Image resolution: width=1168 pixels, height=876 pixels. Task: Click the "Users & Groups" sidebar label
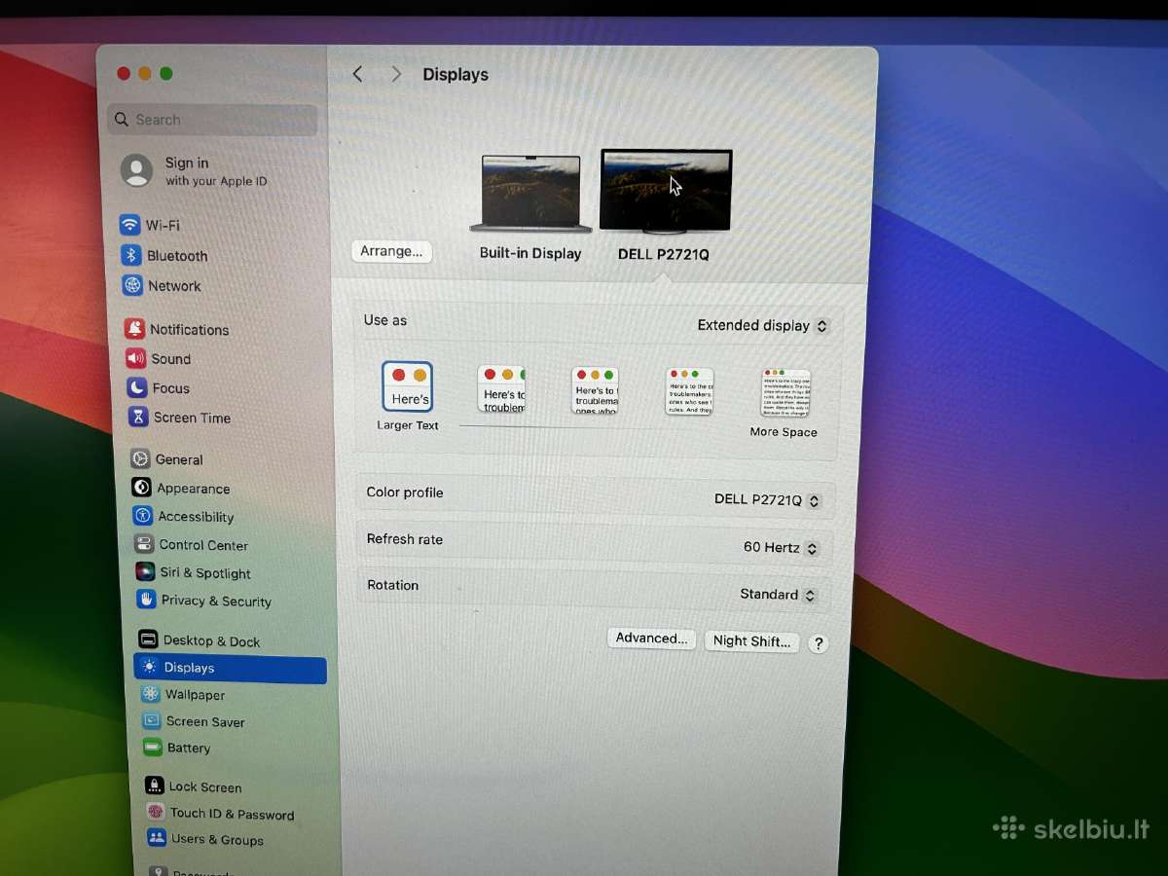pyautogui.click(x=217, y=840)
